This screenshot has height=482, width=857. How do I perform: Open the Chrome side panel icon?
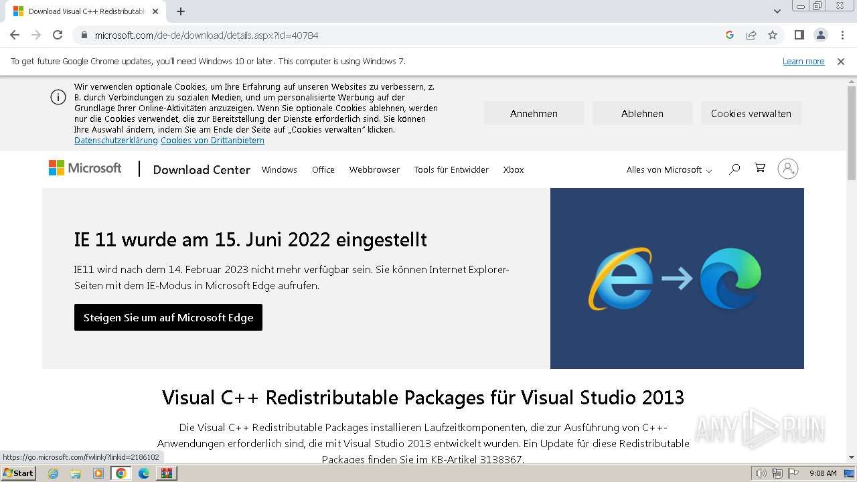pos(799,35)
